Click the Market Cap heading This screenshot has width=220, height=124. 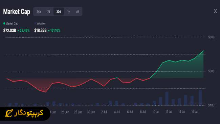click(17, 12)
